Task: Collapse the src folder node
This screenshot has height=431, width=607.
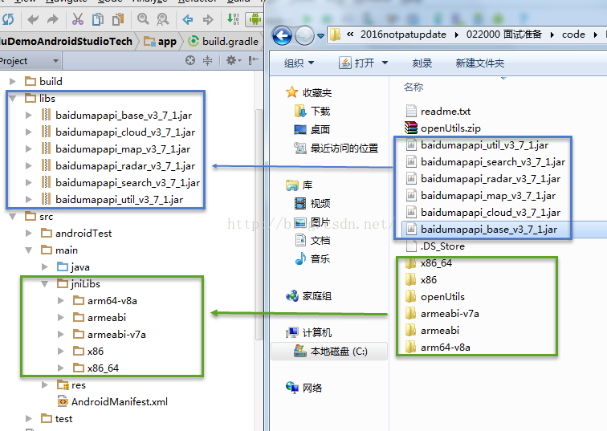Action: (12, 216)
